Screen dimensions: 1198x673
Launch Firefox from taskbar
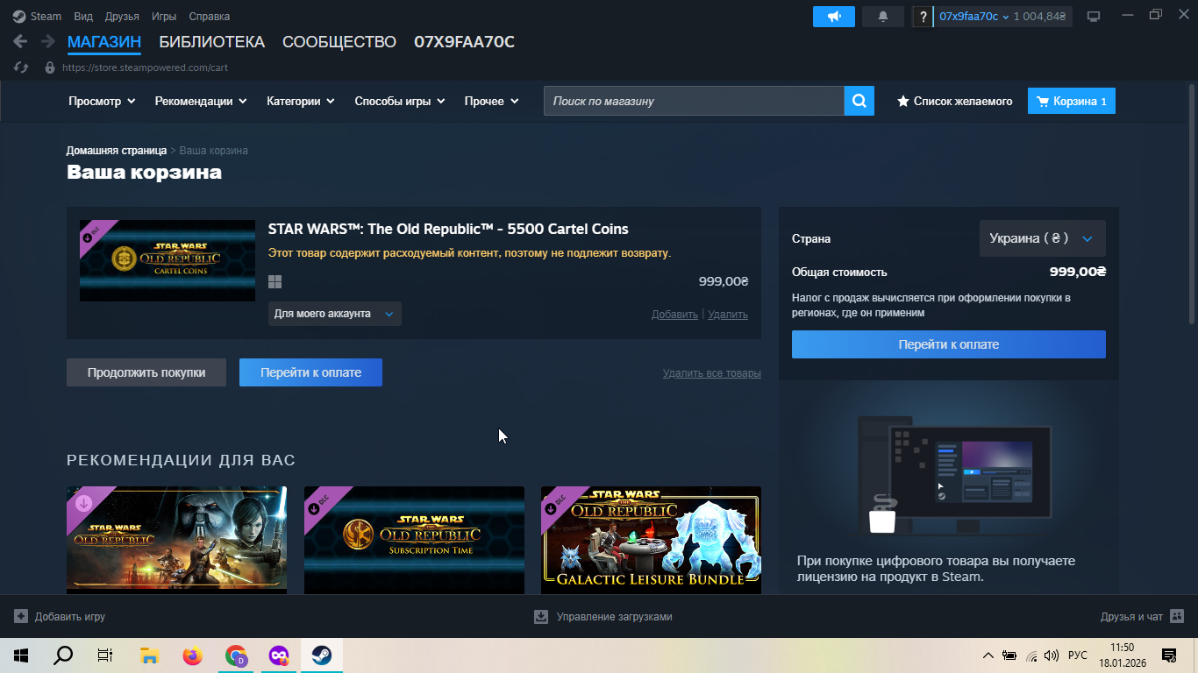[x=192, y=655]
